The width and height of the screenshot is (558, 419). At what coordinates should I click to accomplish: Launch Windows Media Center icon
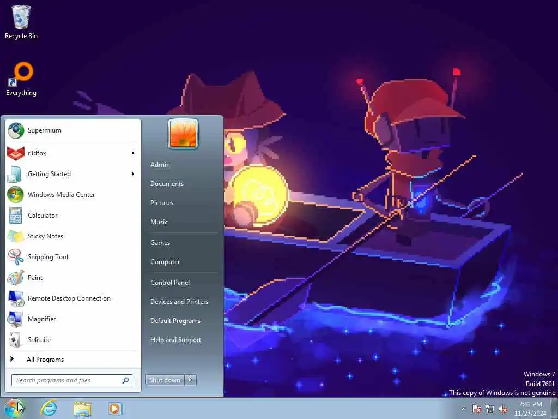pos(16,195)
